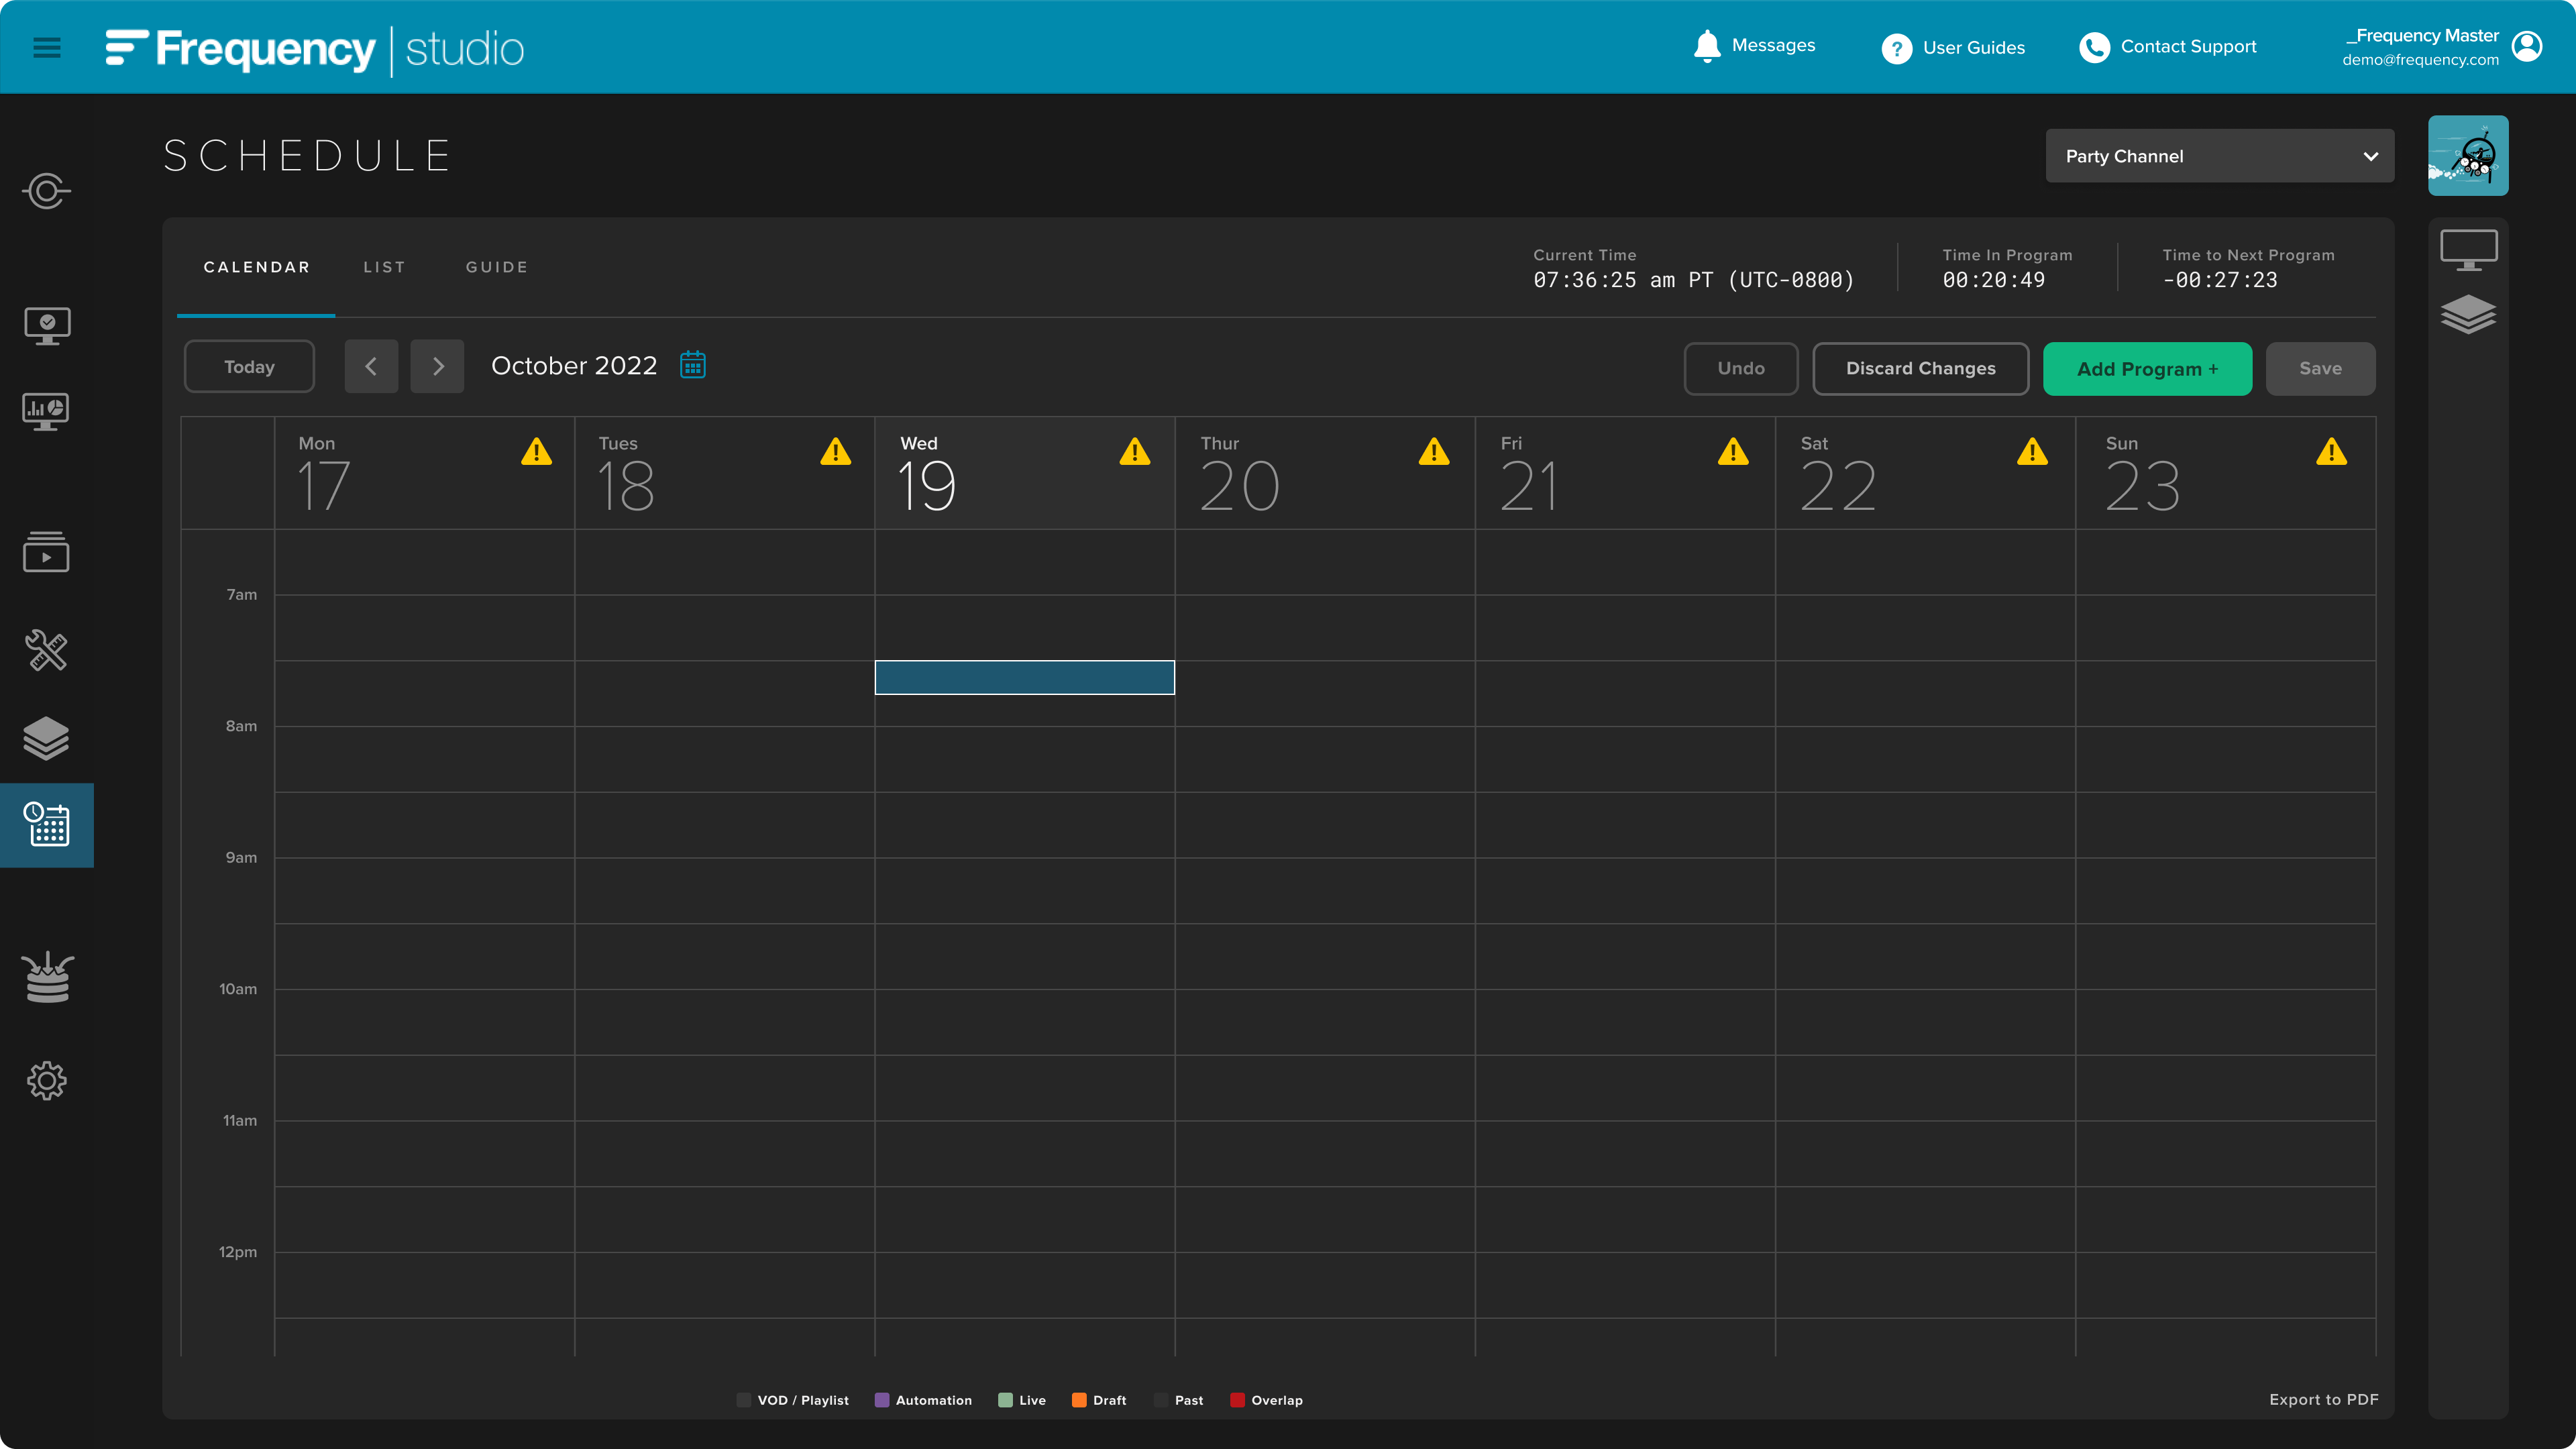
Task: Open the date picker calendar icon
Action: coord(693,365)
